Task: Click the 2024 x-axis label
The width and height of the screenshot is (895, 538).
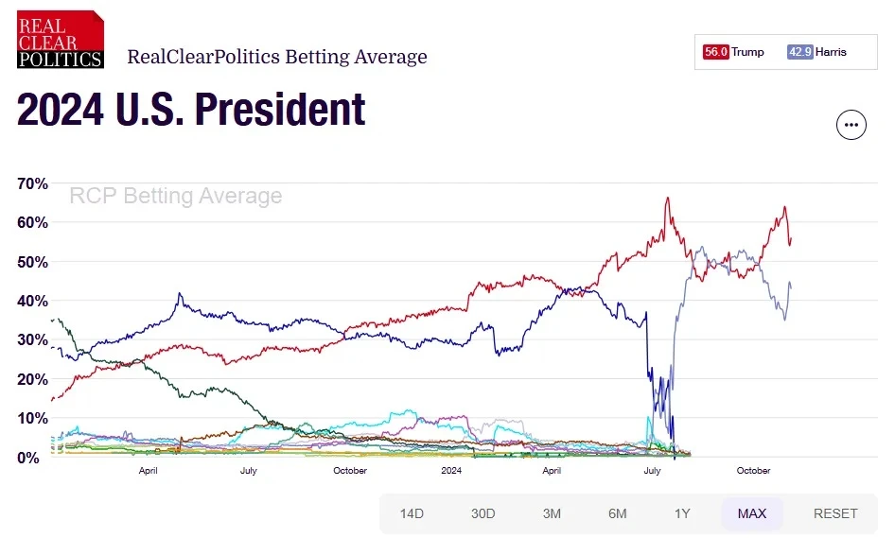Action: (x=451, y=471)
